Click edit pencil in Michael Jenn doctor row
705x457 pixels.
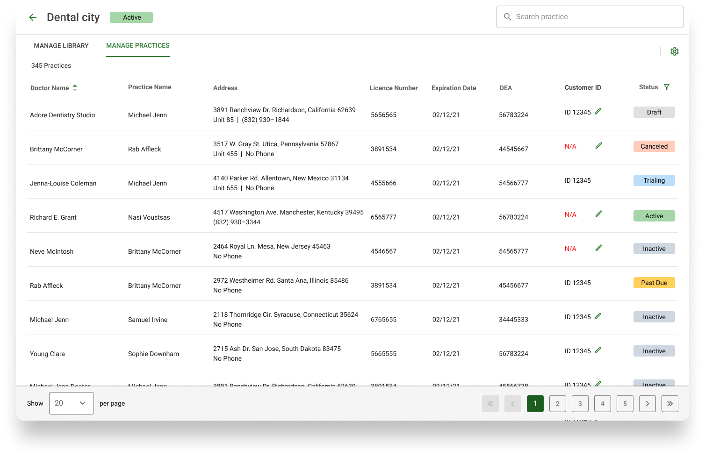pyautogui.click(x=598, y=316)
